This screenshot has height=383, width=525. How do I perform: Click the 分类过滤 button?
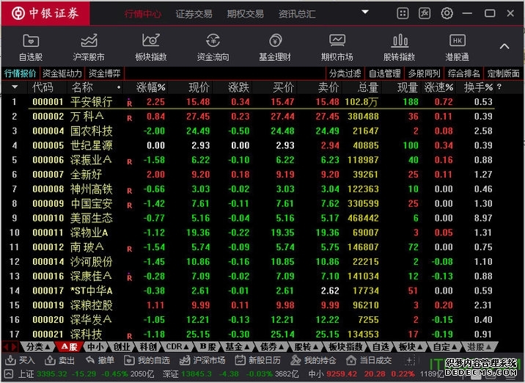point(345,73)
